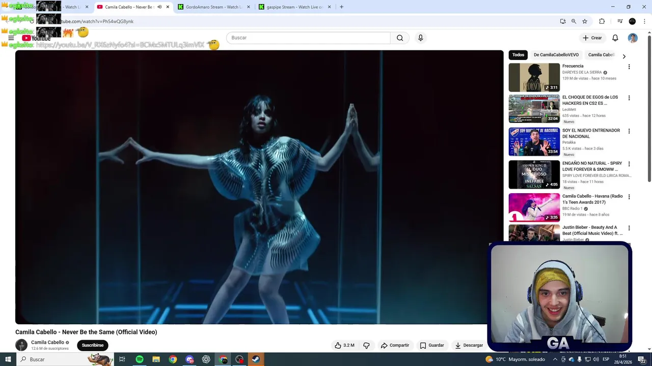
Task: Click the Crear button
Action: 592,38
